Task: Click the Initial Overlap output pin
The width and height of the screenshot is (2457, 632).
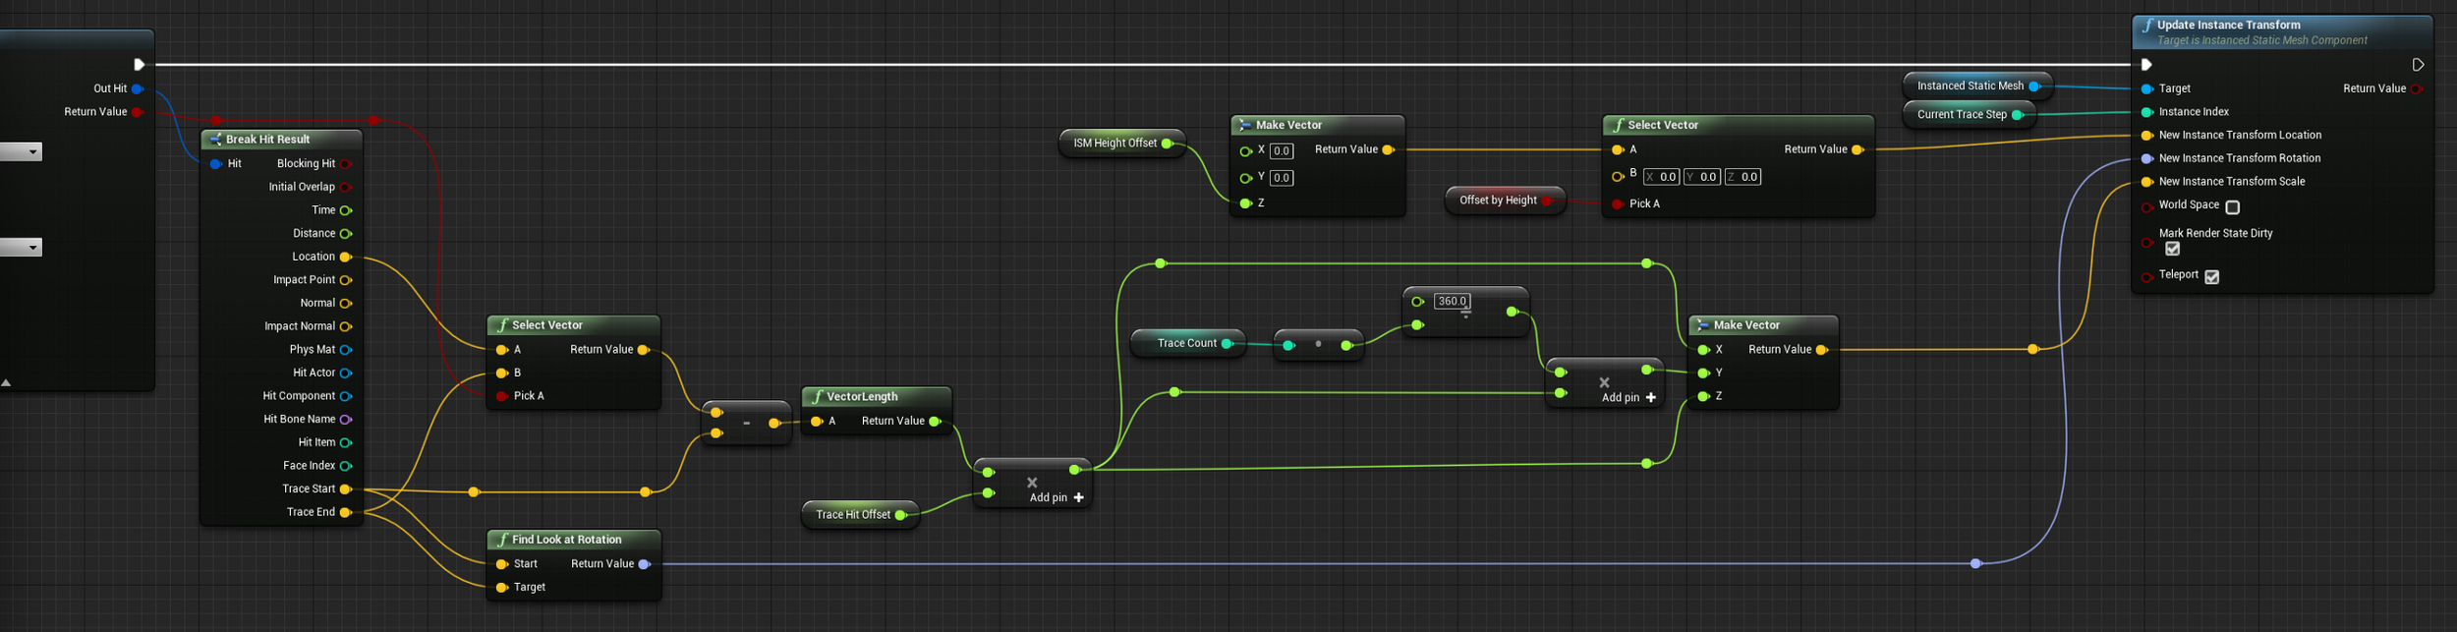Action: (346, 188)
